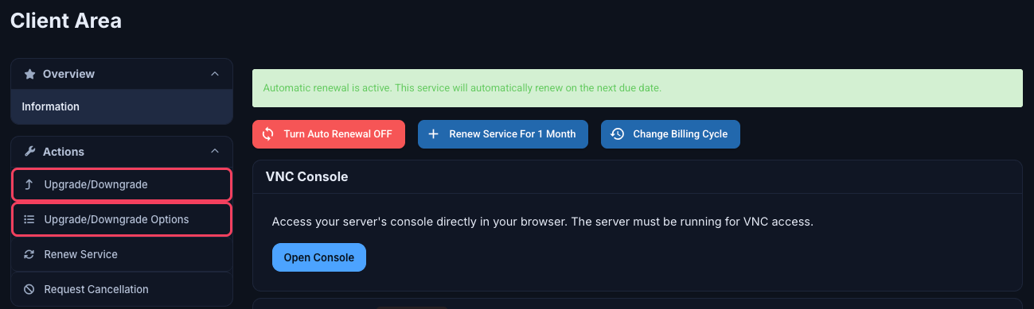Click Change Billing Cycle button
This screenshot has width=1034, height=309.
670,134
